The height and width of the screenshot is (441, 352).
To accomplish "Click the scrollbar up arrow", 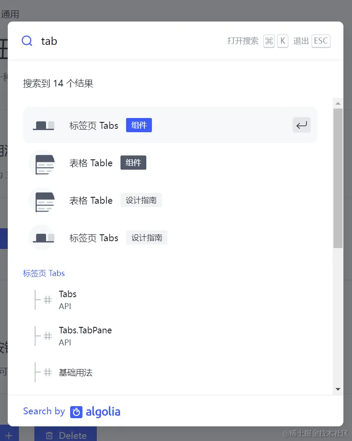I will pos(338,103).
